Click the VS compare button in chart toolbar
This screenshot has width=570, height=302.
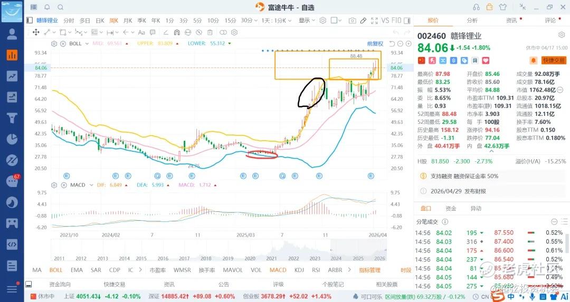(x=385, y=21)
